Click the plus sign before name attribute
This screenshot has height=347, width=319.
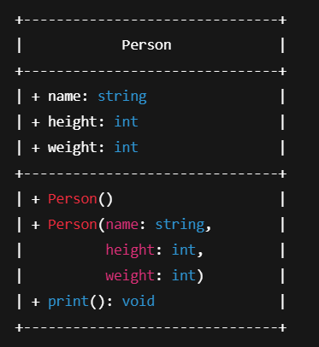coord(36,97)
